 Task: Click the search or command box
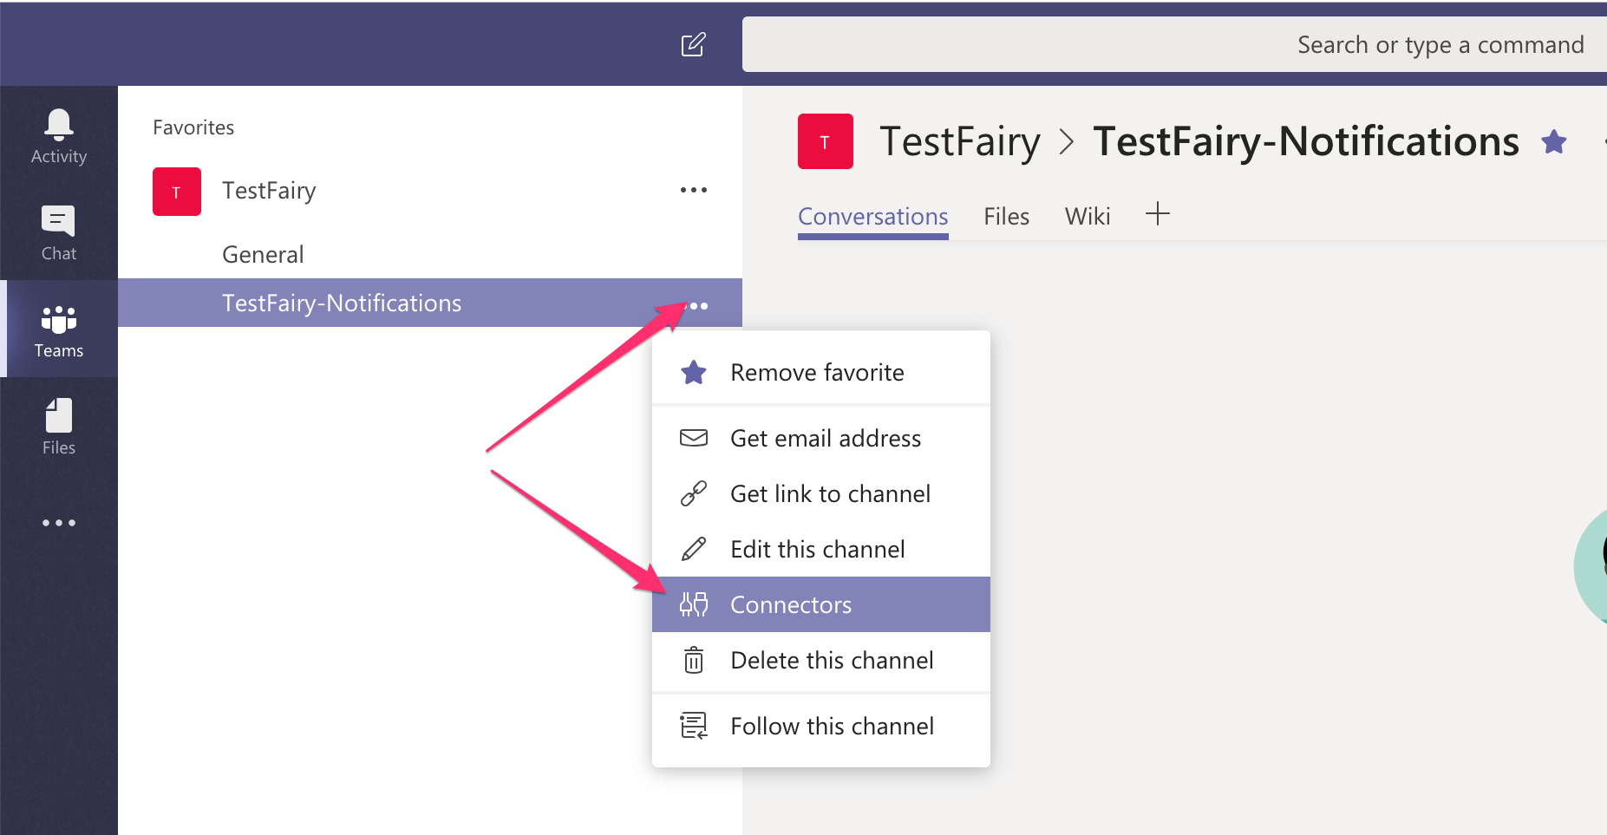[1171, 45]
